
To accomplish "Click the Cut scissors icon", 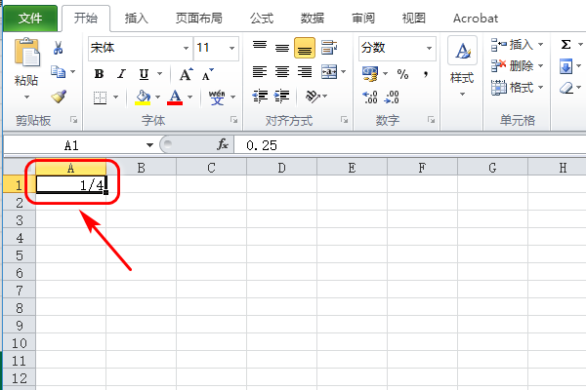I will tap(58, 48).
